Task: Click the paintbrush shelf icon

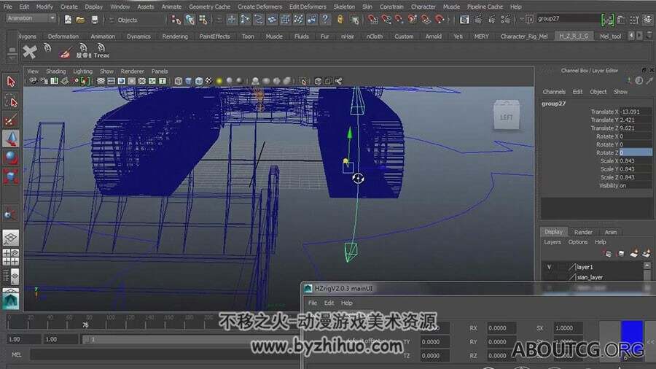Action: 65,53
